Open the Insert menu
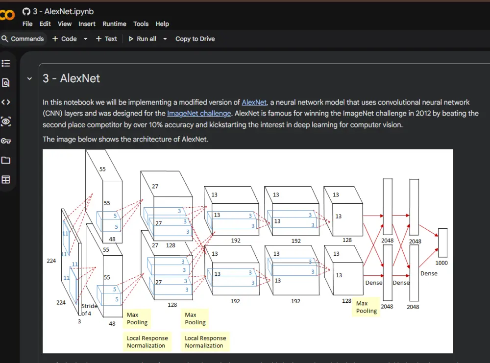490x363 pixels. click(x=87, y=24)
